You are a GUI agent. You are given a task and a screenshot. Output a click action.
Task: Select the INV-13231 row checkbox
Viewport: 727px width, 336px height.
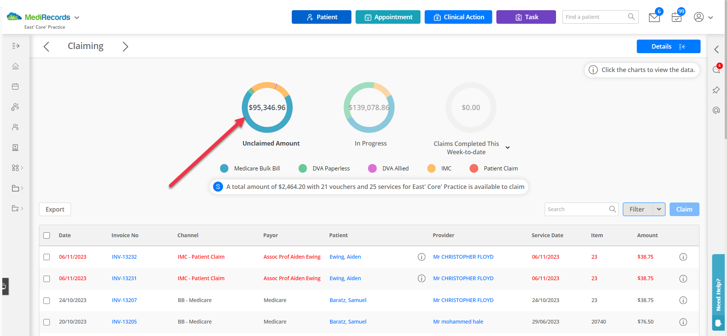tap(47, 279)
